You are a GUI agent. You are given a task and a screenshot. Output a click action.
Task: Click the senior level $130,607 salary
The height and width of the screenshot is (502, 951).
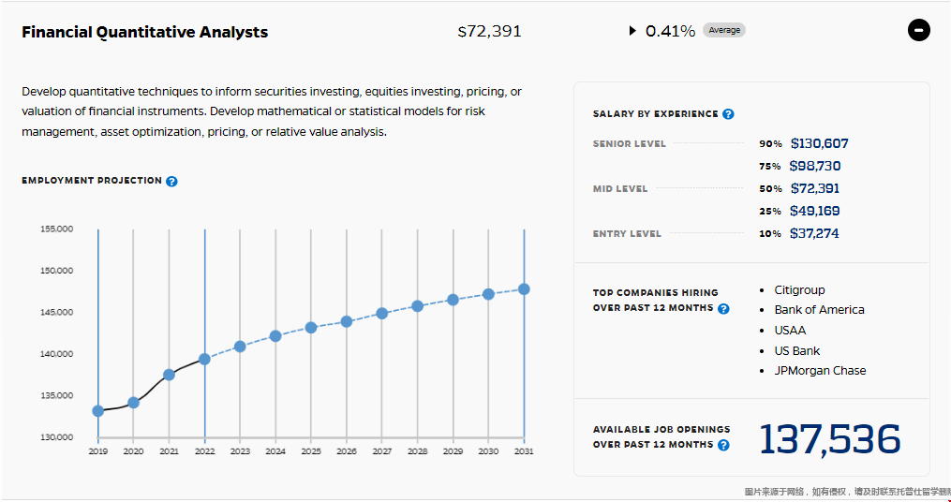coord(819,144)
